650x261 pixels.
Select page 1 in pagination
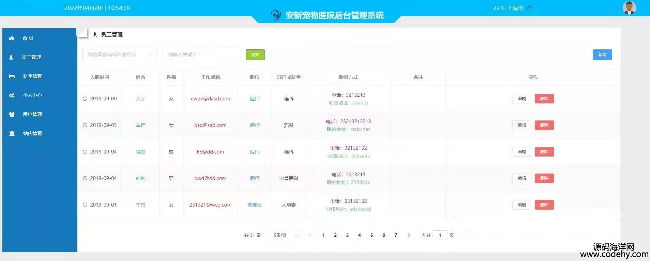click(x=323, y=235)
